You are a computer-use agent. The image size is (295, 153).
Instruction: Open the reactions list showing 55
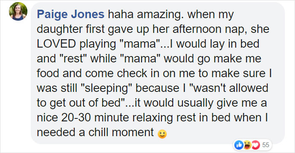pos(265,145)
